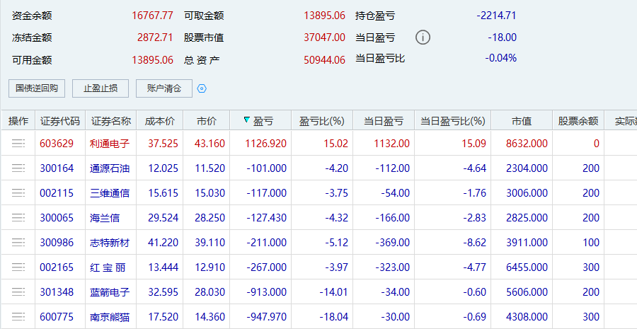Click the settings icon next to 账户清仓
Viewport: 637px width, 329px height.
coord(202,88)
